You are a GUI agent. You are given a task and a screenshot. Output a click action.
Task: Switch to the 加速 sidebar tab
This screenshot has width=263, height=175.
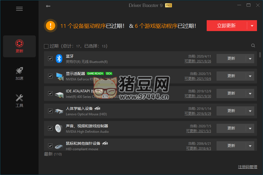[19, 74]
